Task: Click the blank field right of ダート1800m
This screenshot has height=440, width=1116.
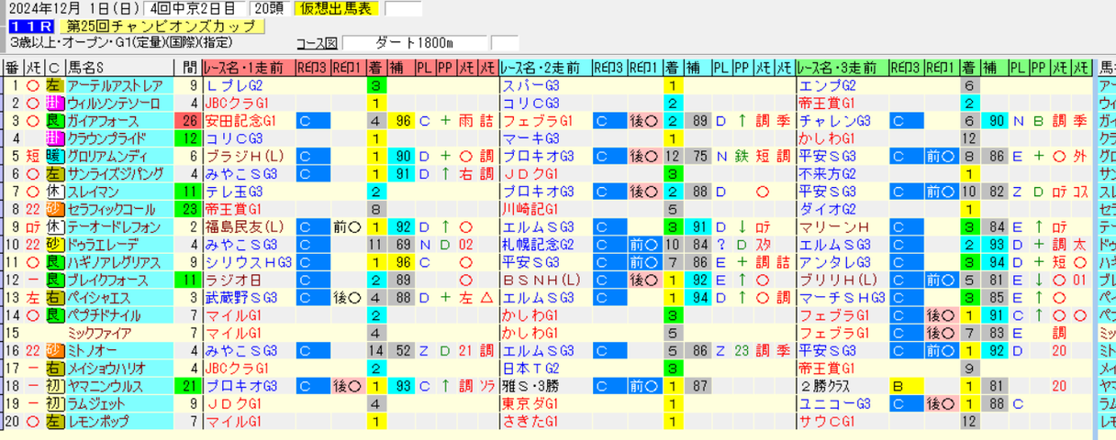Action: click(x=504, y=43)
